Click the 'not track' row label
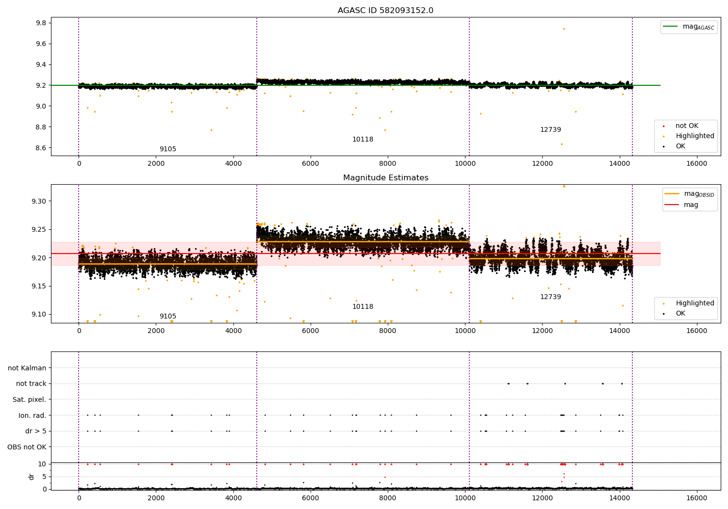 click(x=31, y=384)
